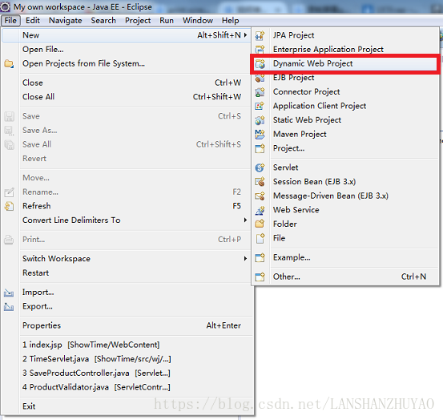The width and height of the screenshot is (443, 420).
Task: Click the Eclipse logo in title bar
Action: 6,7
